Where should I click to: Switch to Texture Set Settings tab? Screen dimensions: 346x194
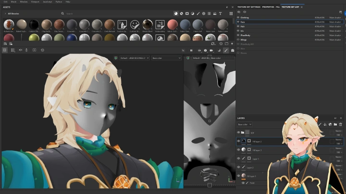(249, 7)
